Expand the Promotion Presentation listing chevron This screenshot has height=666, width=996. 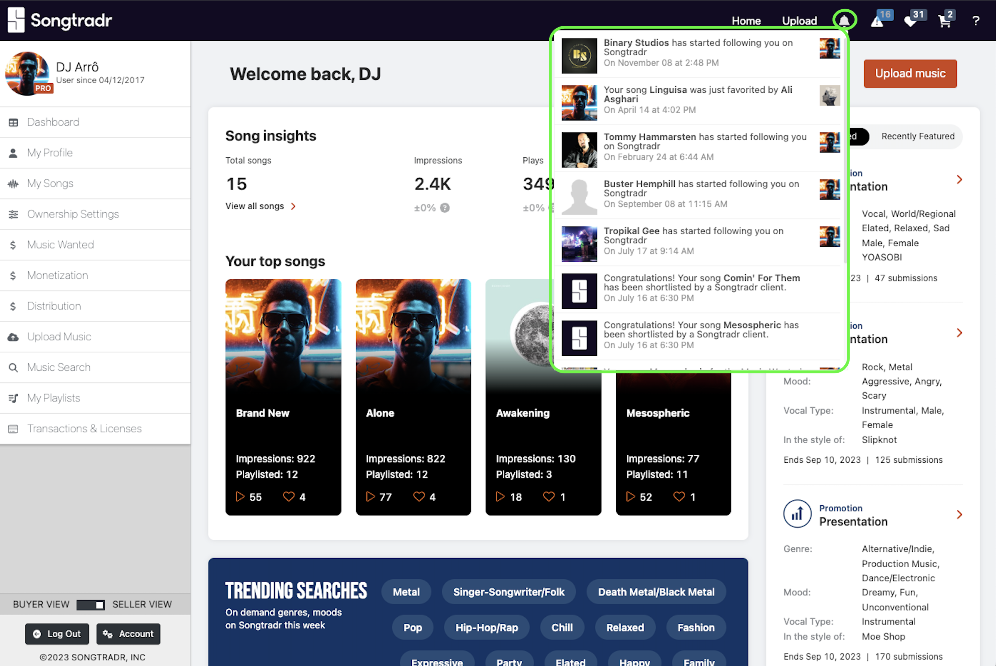coord(959,515)
